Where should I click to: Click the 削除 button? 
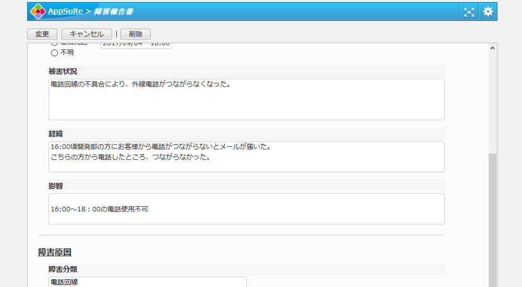click(136, 34)
